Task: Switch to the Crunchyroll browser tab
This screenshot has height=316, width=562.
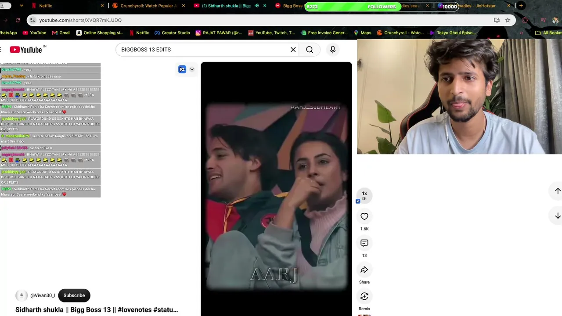Action: (x=148, y=6)
